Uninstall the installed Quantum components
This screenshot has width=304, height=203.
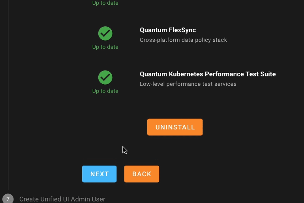tap(175, 127)
